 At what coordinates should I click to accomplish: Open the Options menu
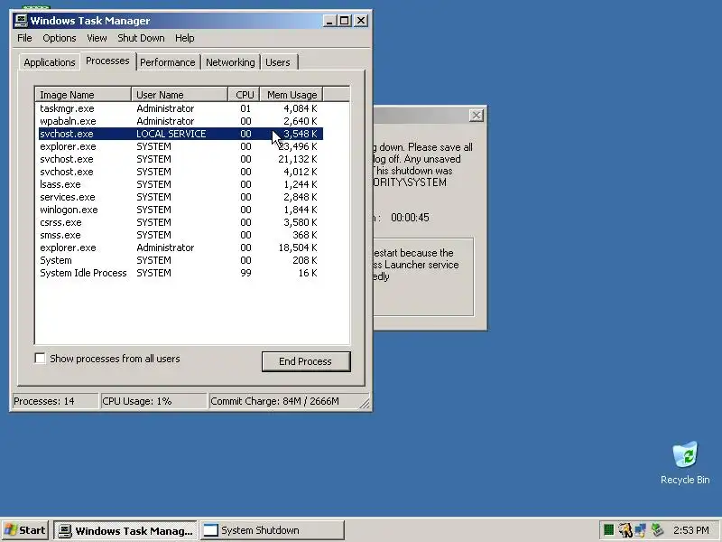tap(60, 38)
